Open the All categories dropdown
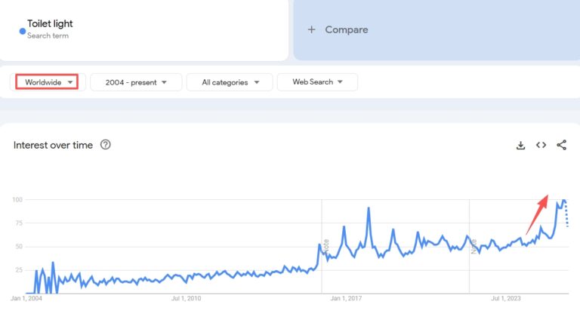580x329 pixels. 231,82
